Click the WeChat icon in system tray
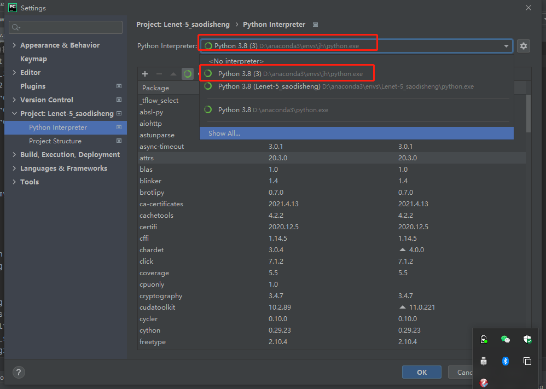Screen dimensions: 546x389 point(506,339)
